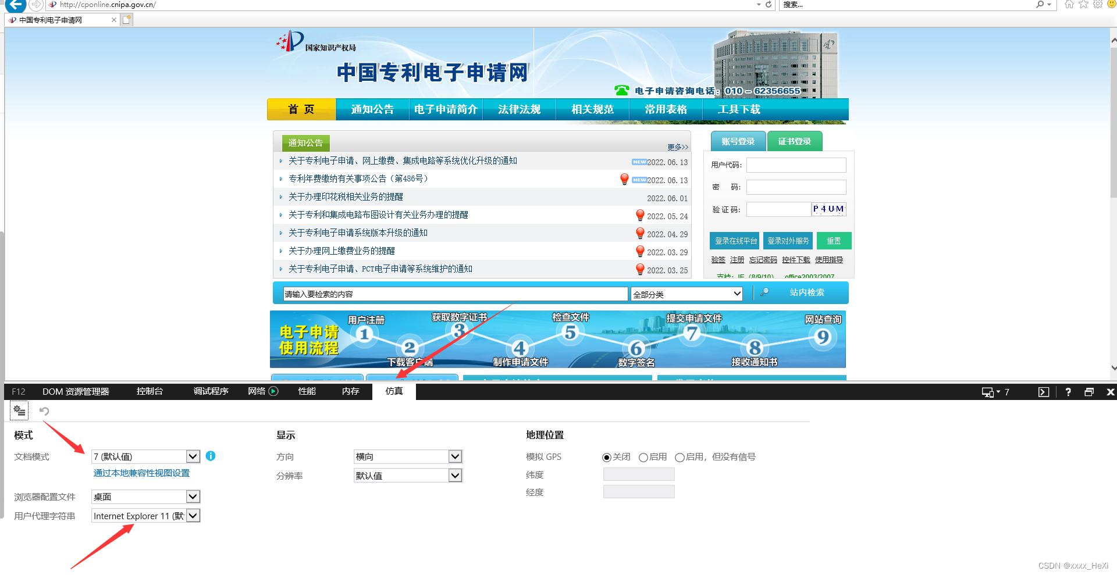1117x575 pixels.
Task: Close the DevTools panel
Action: coord(1110,392)
